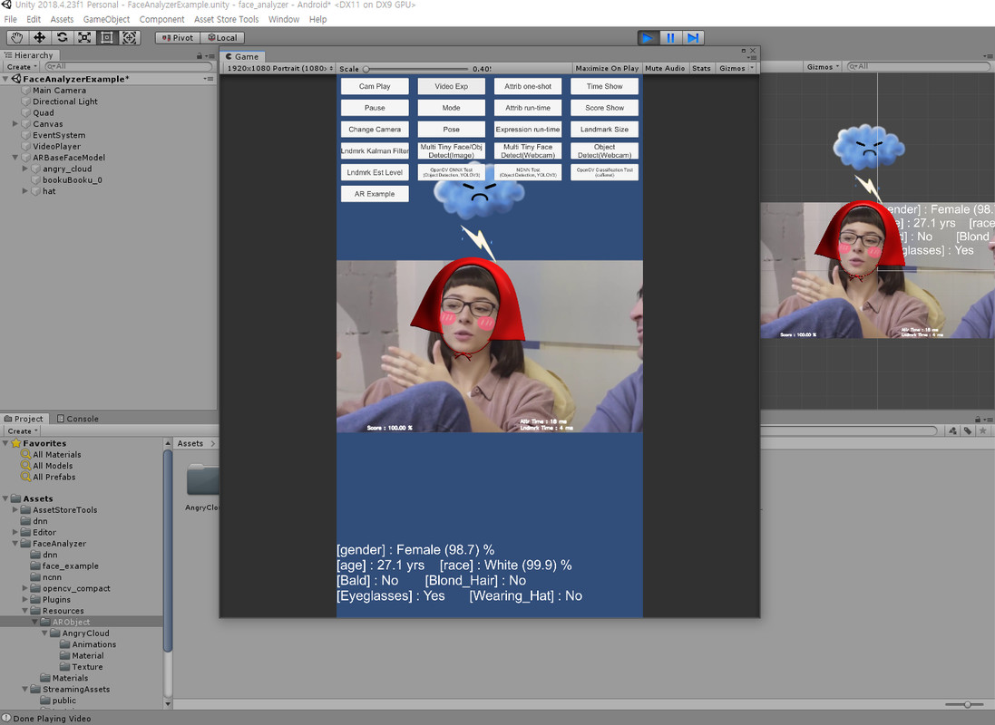Click Search by Label tag icon
The width and height of the screenshot is (995, 725).
968,430
